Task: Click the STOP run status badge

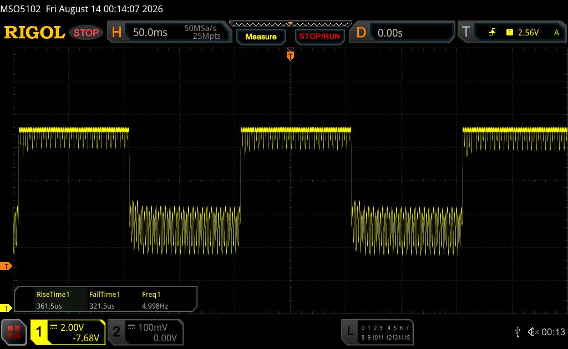Action: (x=86, y=33)
